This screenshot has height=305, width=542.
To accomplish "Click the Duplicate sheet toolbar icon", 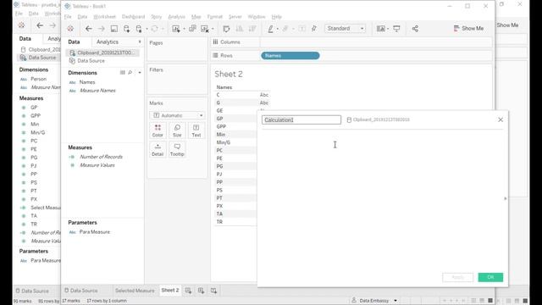I will click(x=192, y=29).
